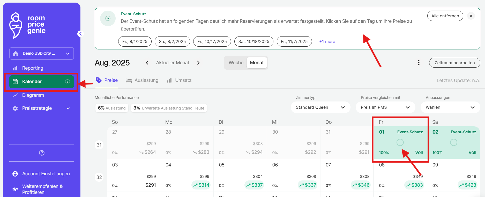Viewport: 485px width, 197px height.
Task: Open the Zimmertyp Standard Queen dropdown
Action: [x=320, y=107]
